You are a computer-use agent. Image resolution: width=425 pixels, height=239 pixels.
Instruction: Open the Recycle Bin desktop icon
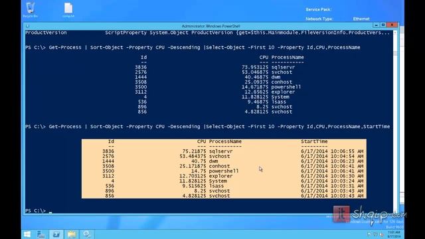coord(31,10)
